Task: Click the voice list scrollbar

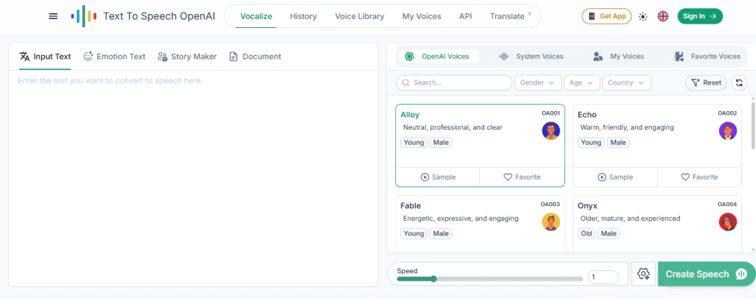Action: [x=754, y=125]
